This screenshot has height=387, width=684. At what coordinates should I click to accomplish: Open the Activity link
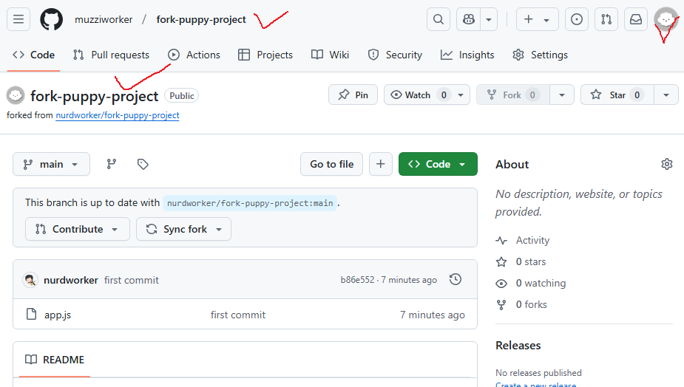[532, 240]
